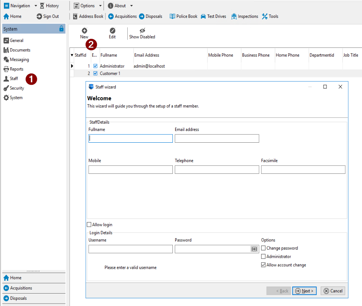Click the password reveal icon button
Viewport: 362px width, 306px height.
point(254,249)
